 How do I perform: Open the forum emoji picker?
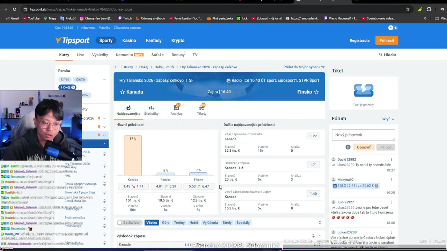pos(348,147)
